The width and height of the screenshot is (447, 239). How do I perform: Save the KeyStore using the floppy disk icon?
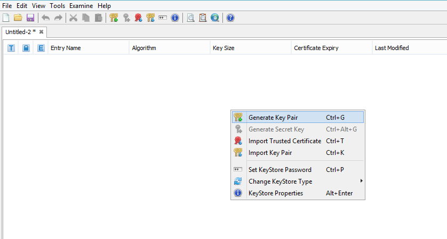click(x=30, y=18)
